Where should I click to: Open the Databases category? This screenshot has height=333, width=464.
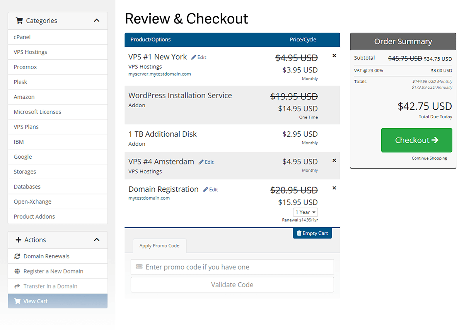[58, 187]
